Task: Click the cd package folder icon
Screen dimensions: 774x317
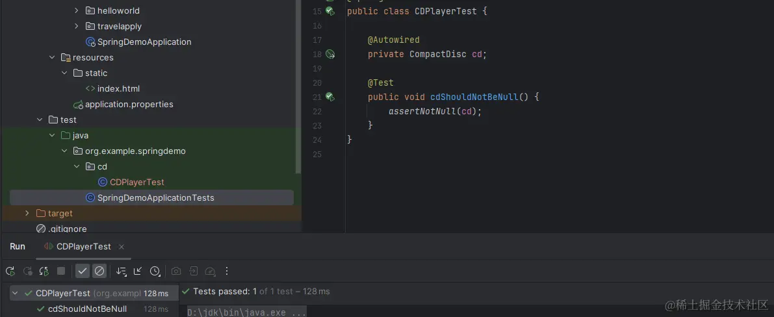Action: point(90,167)
